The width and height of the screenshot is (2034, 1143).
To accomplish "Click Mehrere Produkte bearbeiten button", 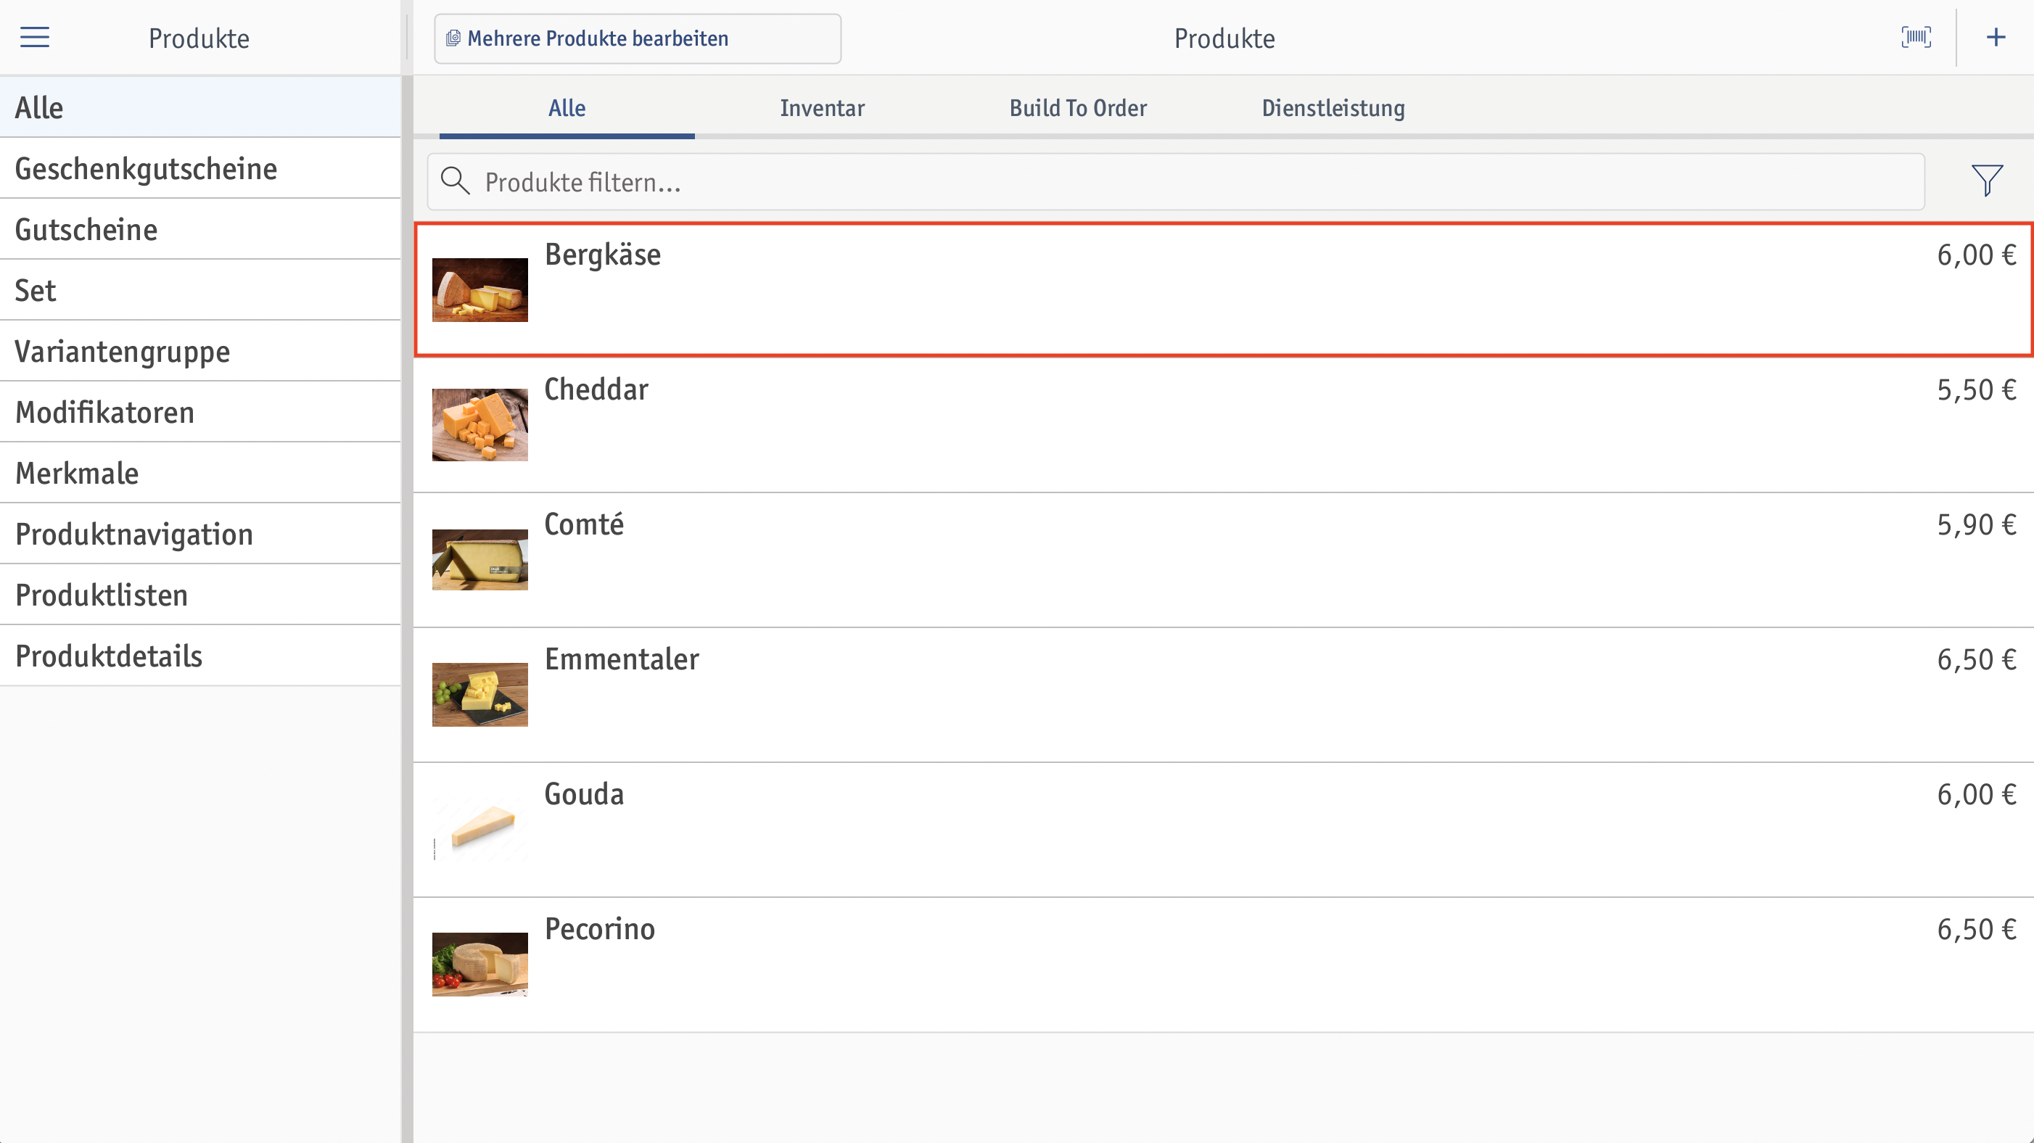I will point(637,38).
